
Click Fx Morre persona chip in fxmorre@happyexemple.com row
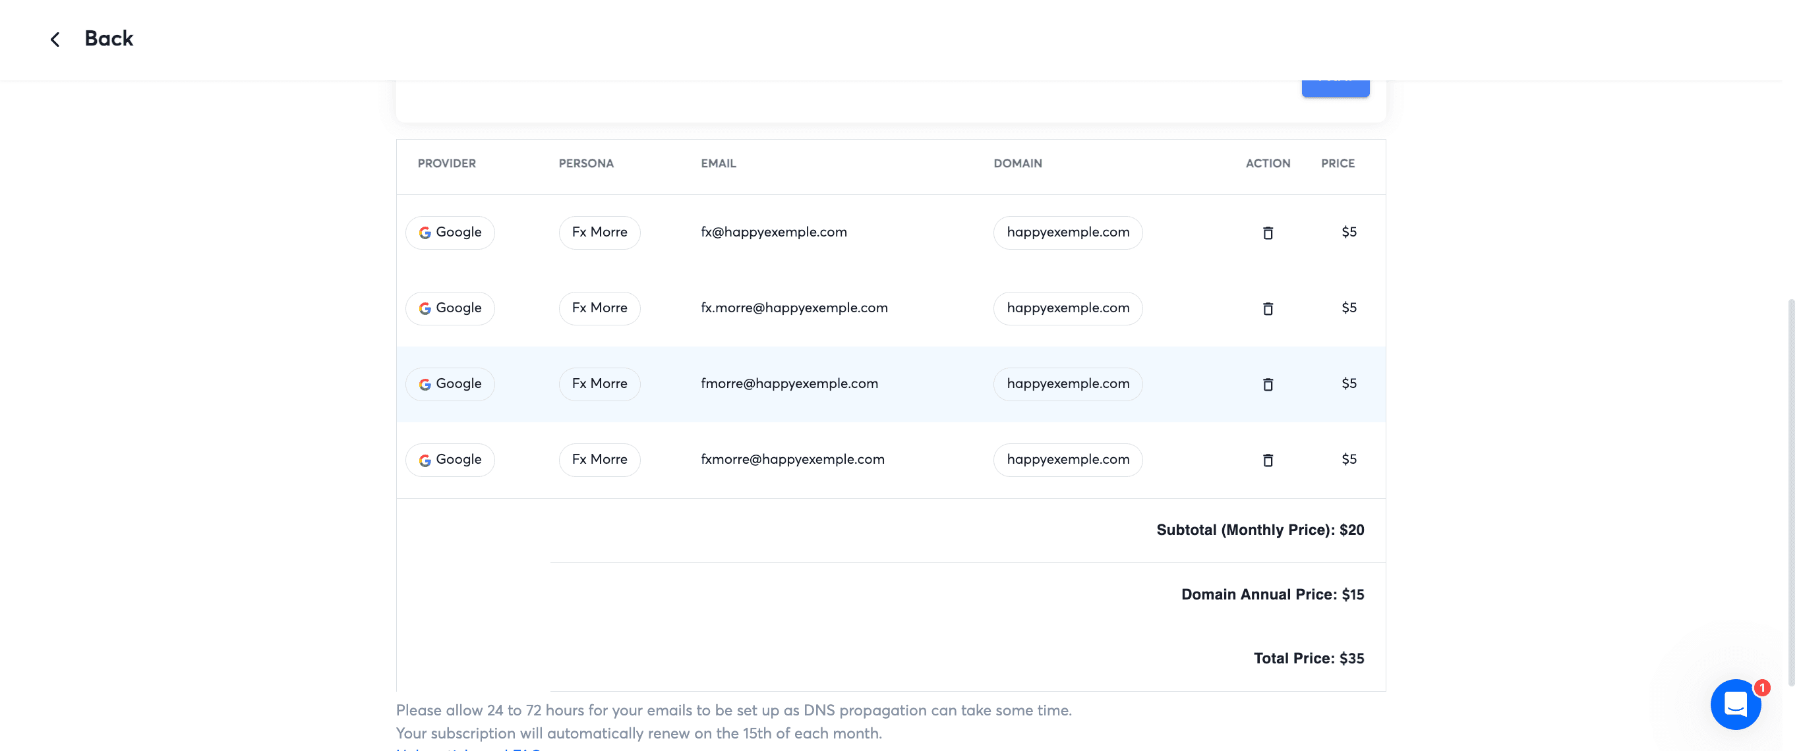point(599,460)
